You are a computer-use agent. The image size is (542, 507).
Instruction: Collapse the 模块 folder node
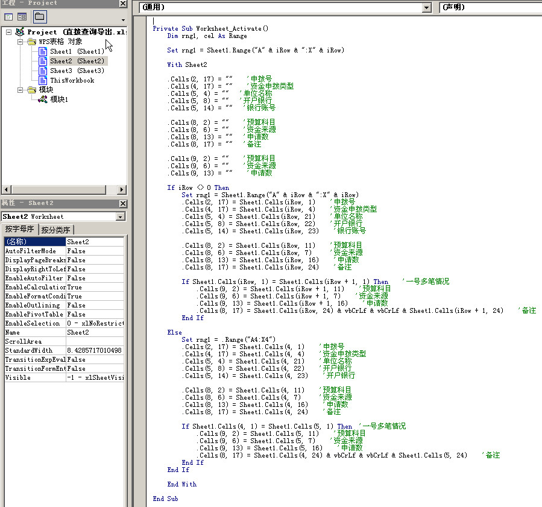(19, 90)
